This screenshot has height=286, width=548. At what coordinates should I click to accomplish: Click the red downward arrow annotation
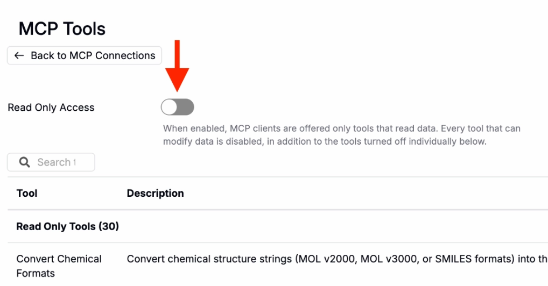pyautogui.click(x=177, y=66)
